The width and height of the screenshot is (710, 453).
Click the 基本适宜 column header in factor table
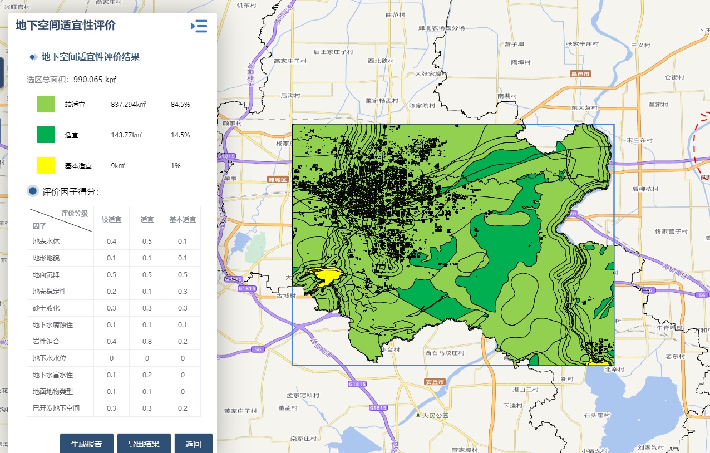183,219
